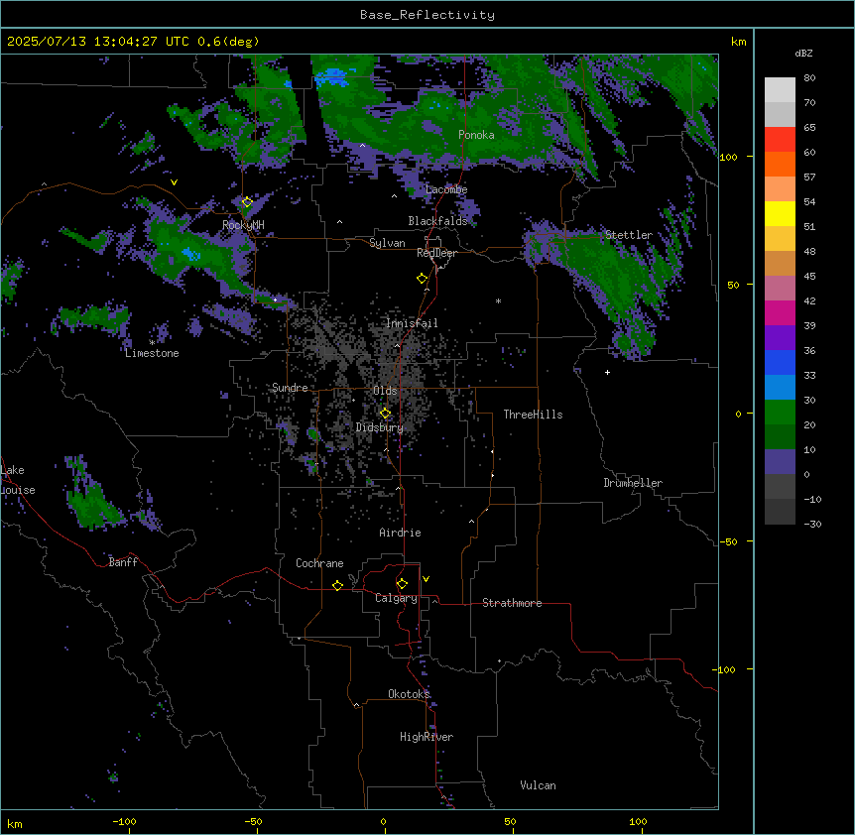Select the bright green 20-30 dBZ legend swatch
The height and width of the screenshot is (835, 855).
click(780, 413)
